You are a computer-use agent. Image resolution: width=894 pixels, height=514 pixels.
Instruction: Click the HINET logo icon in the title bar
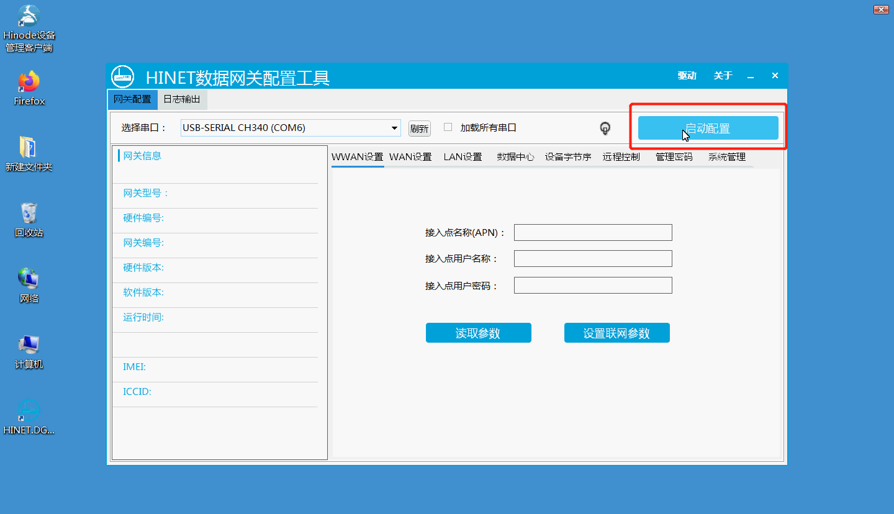tap(122, 76)
